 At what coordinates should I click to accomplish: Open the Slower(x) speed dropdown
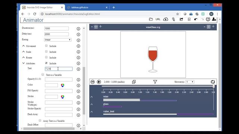[190, 82]
